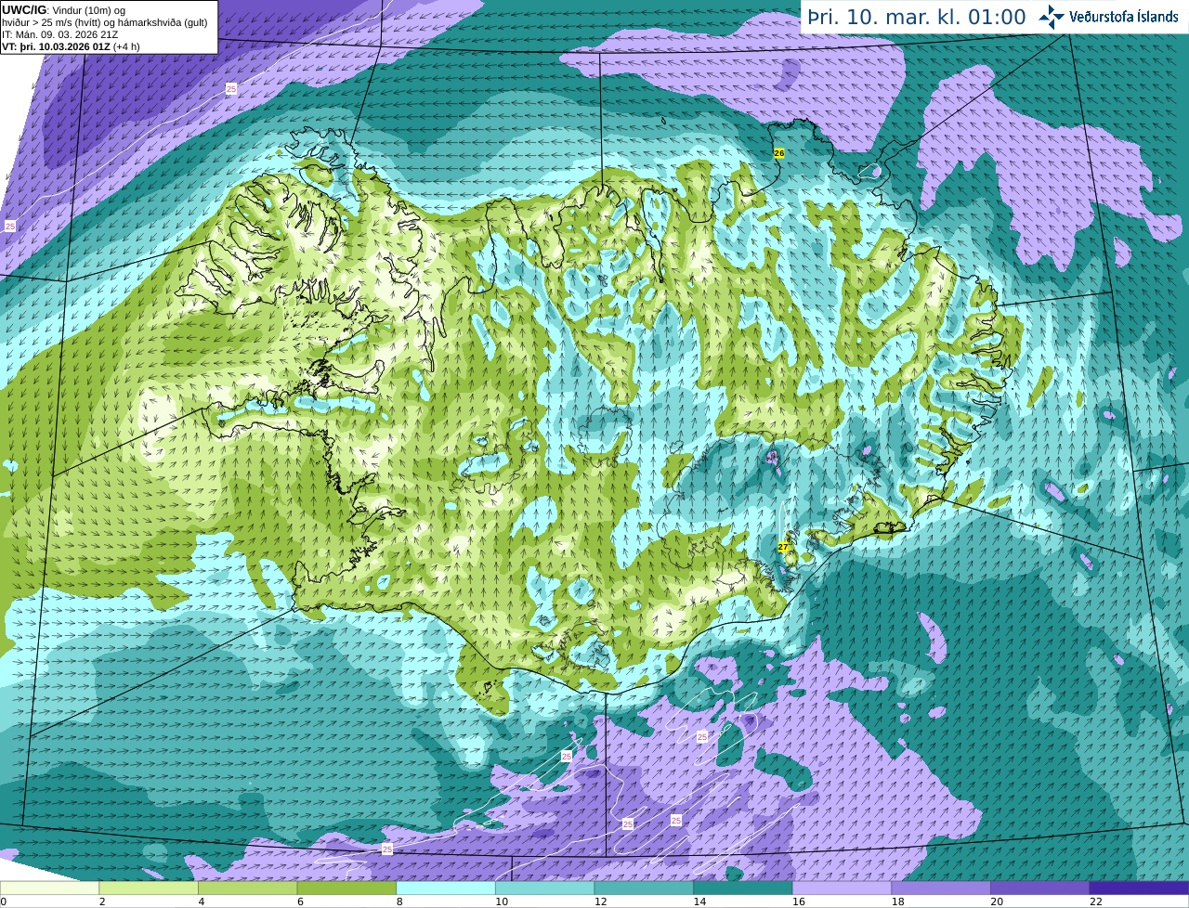The width and height of the screenshot is (1189, 908).
Task: Click the 'IT: Mán. 09. 03. 2026 21Z' line
Action: [60, 34]
